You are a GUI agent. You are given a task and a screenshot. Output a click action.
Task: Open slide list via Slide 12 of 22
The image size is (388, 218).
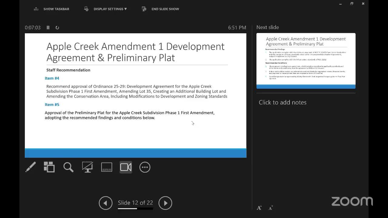pyautogui.click(x=135, y=203)
